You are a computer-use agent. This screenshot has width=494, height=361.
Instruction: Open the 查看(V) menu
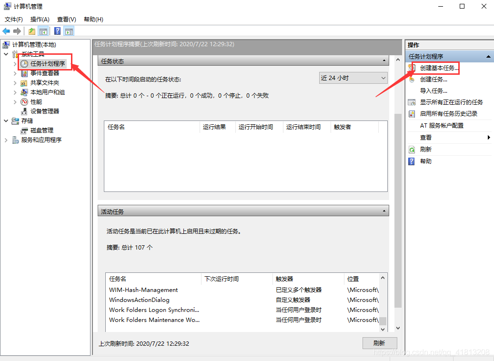coord(67,19)
